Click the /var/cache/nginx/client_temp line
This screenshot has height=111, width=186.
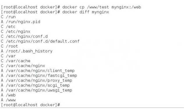coord(38,71)
